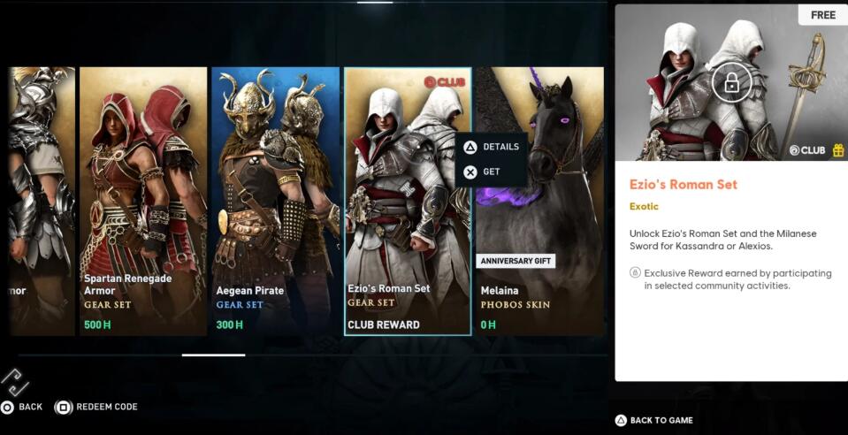This screenshot has height=435, width=848.
Task: Click the yellow gift box icon
Action: (837, 150)
